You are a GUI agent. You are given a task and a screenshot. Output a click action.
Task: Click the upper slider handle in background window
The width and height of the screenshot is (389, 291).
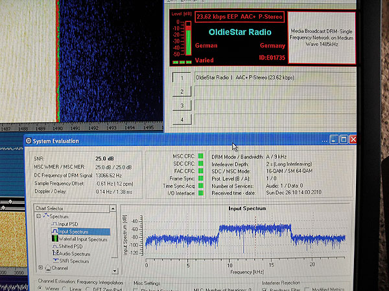(x=10, y=202)
